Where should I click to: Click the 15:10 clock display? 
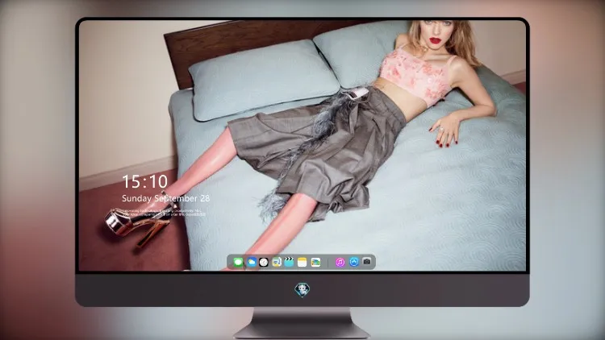[144, 181]
